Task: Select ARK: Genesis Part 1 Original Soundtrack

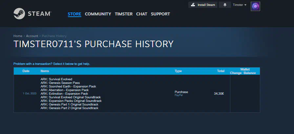Action: click(x=69, y=105)
